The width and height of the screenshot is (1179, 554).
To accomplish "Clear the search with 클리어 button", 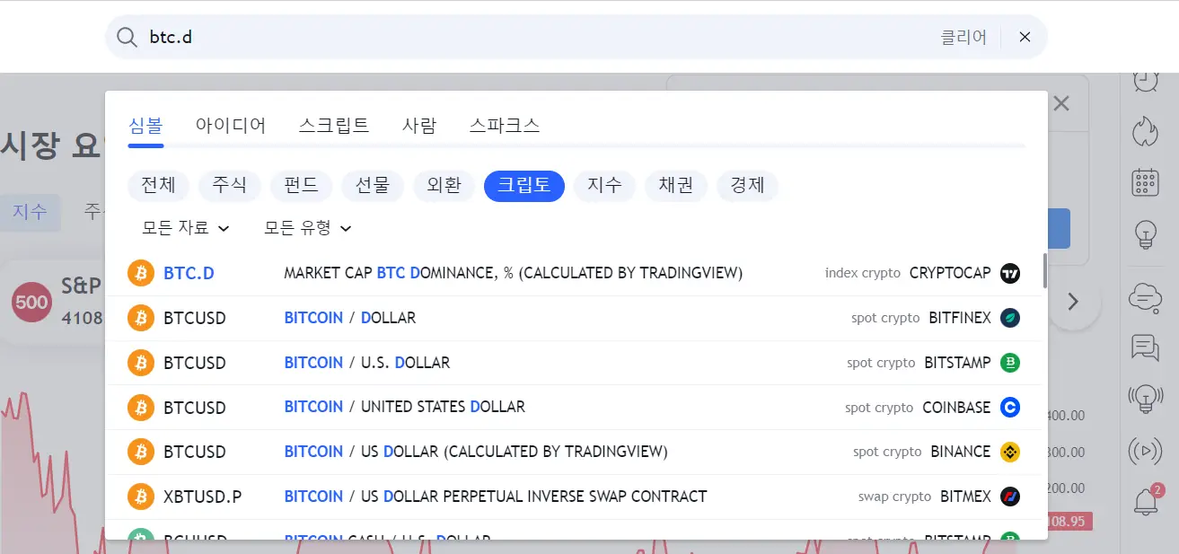I will tap(963, 38).
